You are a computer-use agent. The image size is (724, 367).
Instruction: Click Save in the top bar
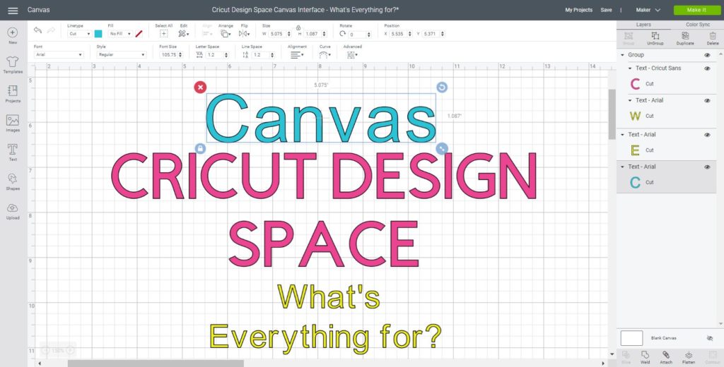606,10
